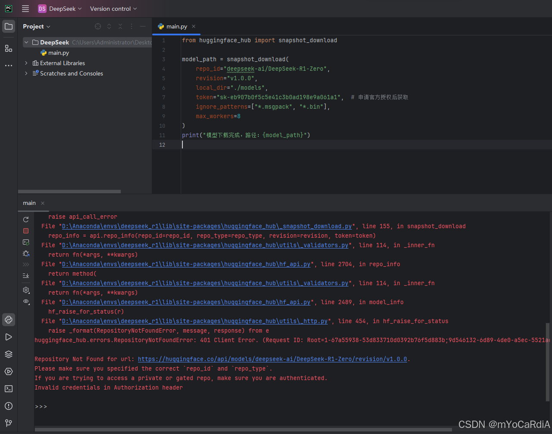Click Expand Selected icon in Project header
Screen dimensions: 552x434
tap(109, 26)
